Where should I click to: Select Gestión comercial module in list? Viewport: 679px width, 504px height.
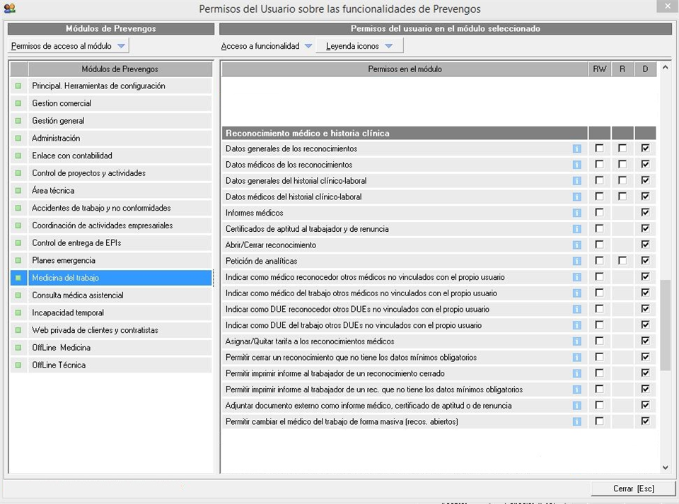[x=62, y=103]
